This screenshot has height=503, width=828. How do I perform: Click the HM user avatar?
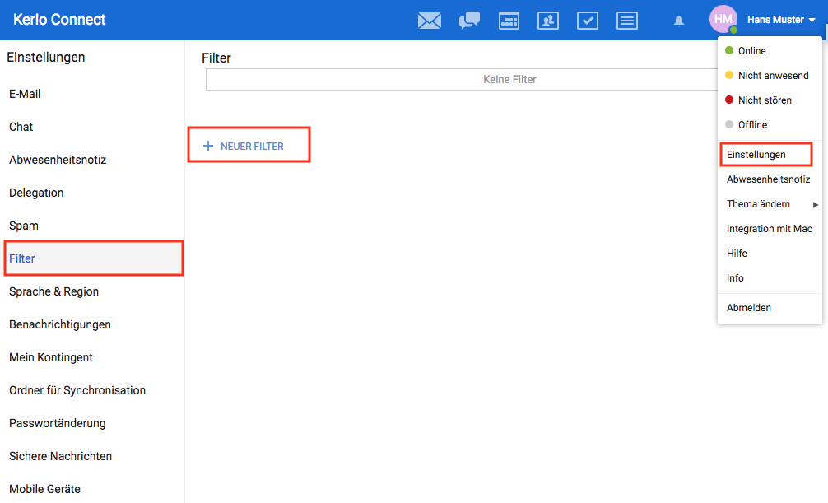coord(723,19)
